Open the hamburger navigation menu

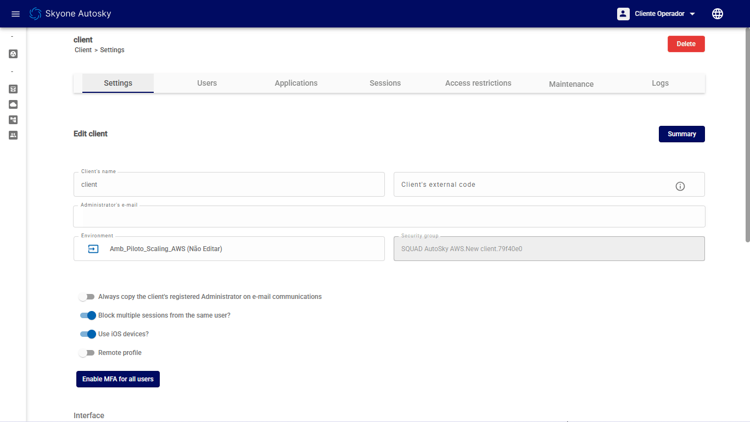pyautogui.click(x=15, y=14)
